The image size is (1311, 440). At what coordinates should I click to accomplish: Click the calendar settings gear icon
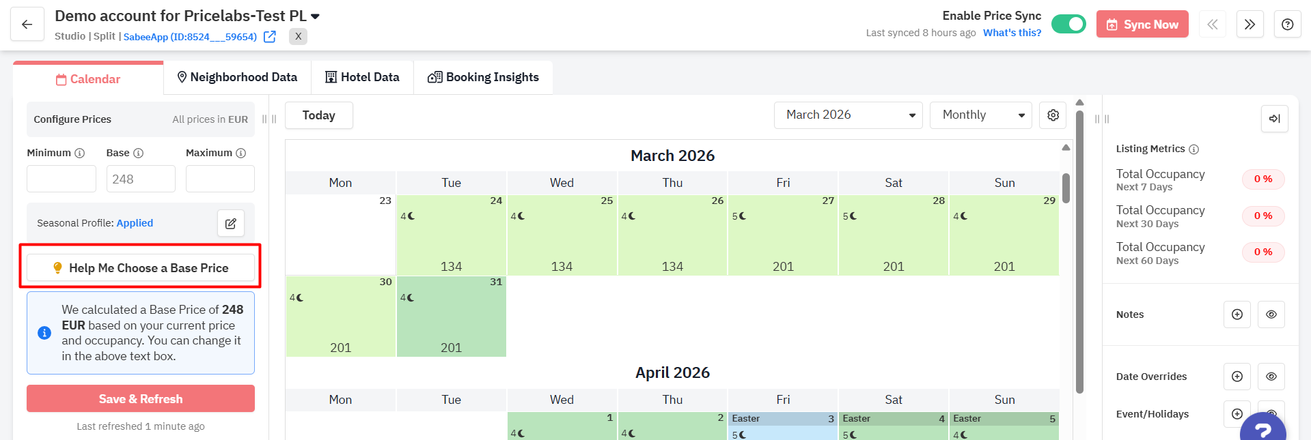[1053, 115]
